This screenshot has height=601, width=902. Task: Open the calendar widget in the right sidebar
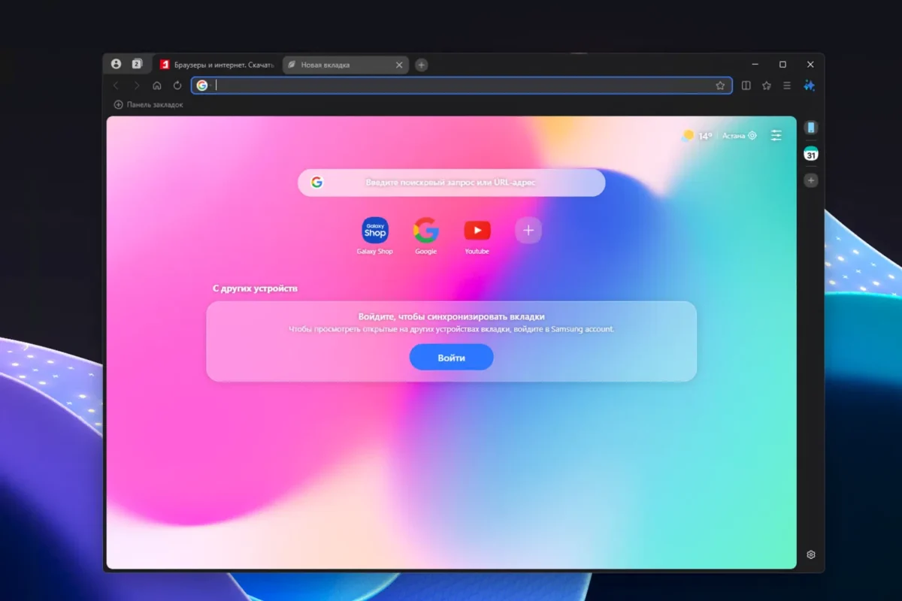[811, 155]
